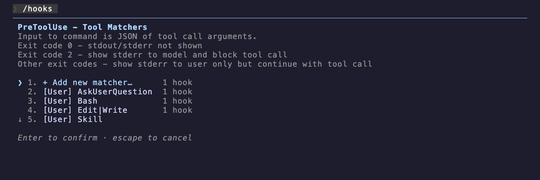Click the PreToolUse – Tool Matchers heading
Viewport: 540px width, 180px height.
(x=82, y=27)
